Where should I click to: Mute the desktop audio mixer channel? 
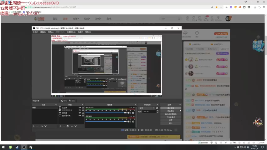pos(129,121)
